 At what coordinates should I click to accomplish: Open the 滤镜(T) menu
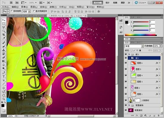click(53, 7)
